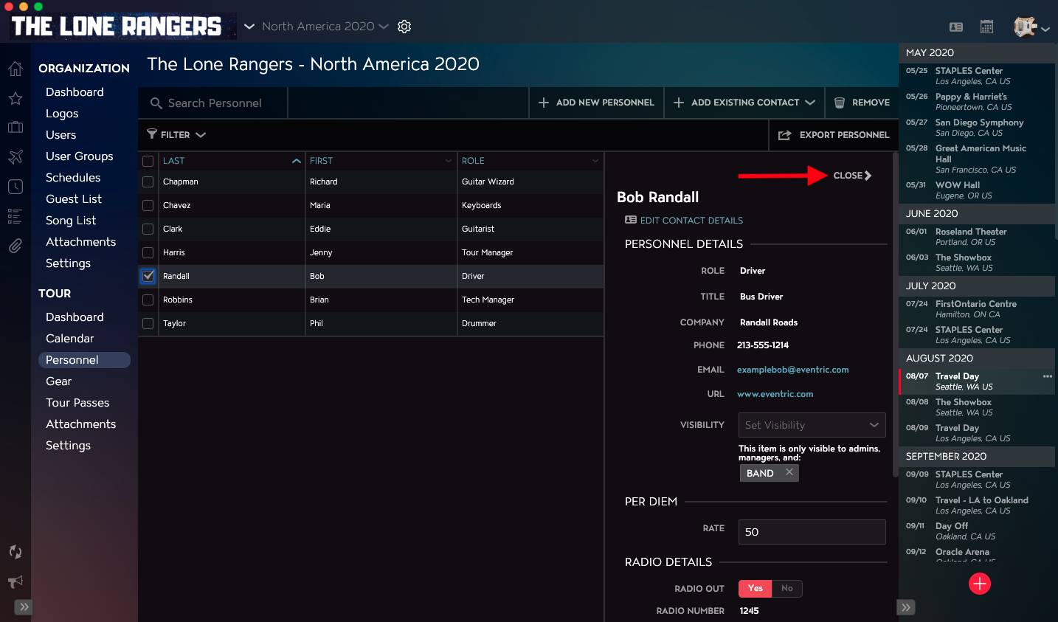Open www.eventric.com URL link
The width and height of the screenshot is (1058, 622).
click(775, 394)
